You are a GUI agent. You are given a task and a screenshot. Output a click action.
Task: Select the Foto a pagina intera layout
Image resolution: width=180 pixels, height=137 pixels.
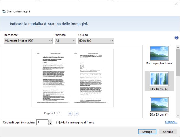[159, 56]
